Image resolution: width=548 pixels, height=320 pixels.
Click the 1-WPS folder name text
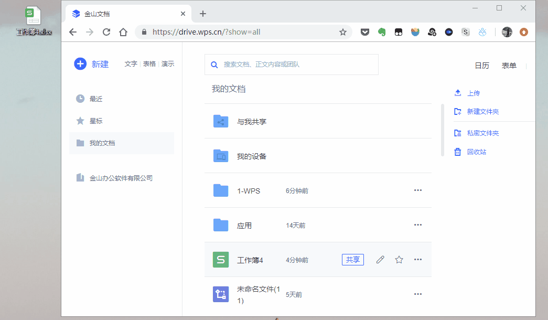[249, 191]
